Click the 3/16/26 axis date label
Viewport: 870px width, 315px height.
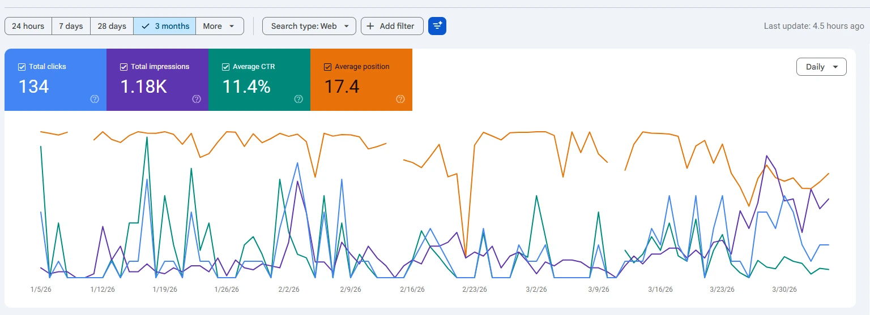660,289
